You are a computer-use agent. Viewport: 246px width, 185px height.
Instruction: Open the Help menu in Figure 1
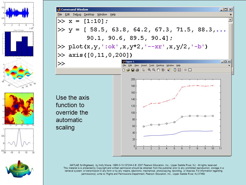point(178,66)
